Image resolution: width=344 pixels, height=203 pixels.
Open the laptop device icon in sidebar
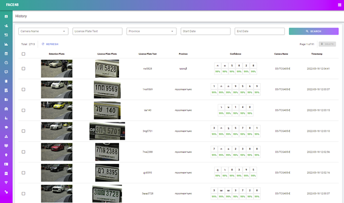6,173
